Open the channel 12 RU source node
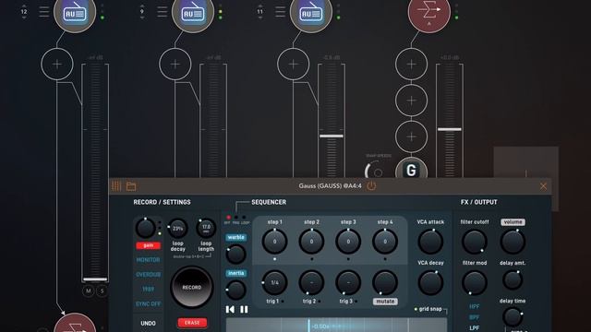 tap(75, 12)
